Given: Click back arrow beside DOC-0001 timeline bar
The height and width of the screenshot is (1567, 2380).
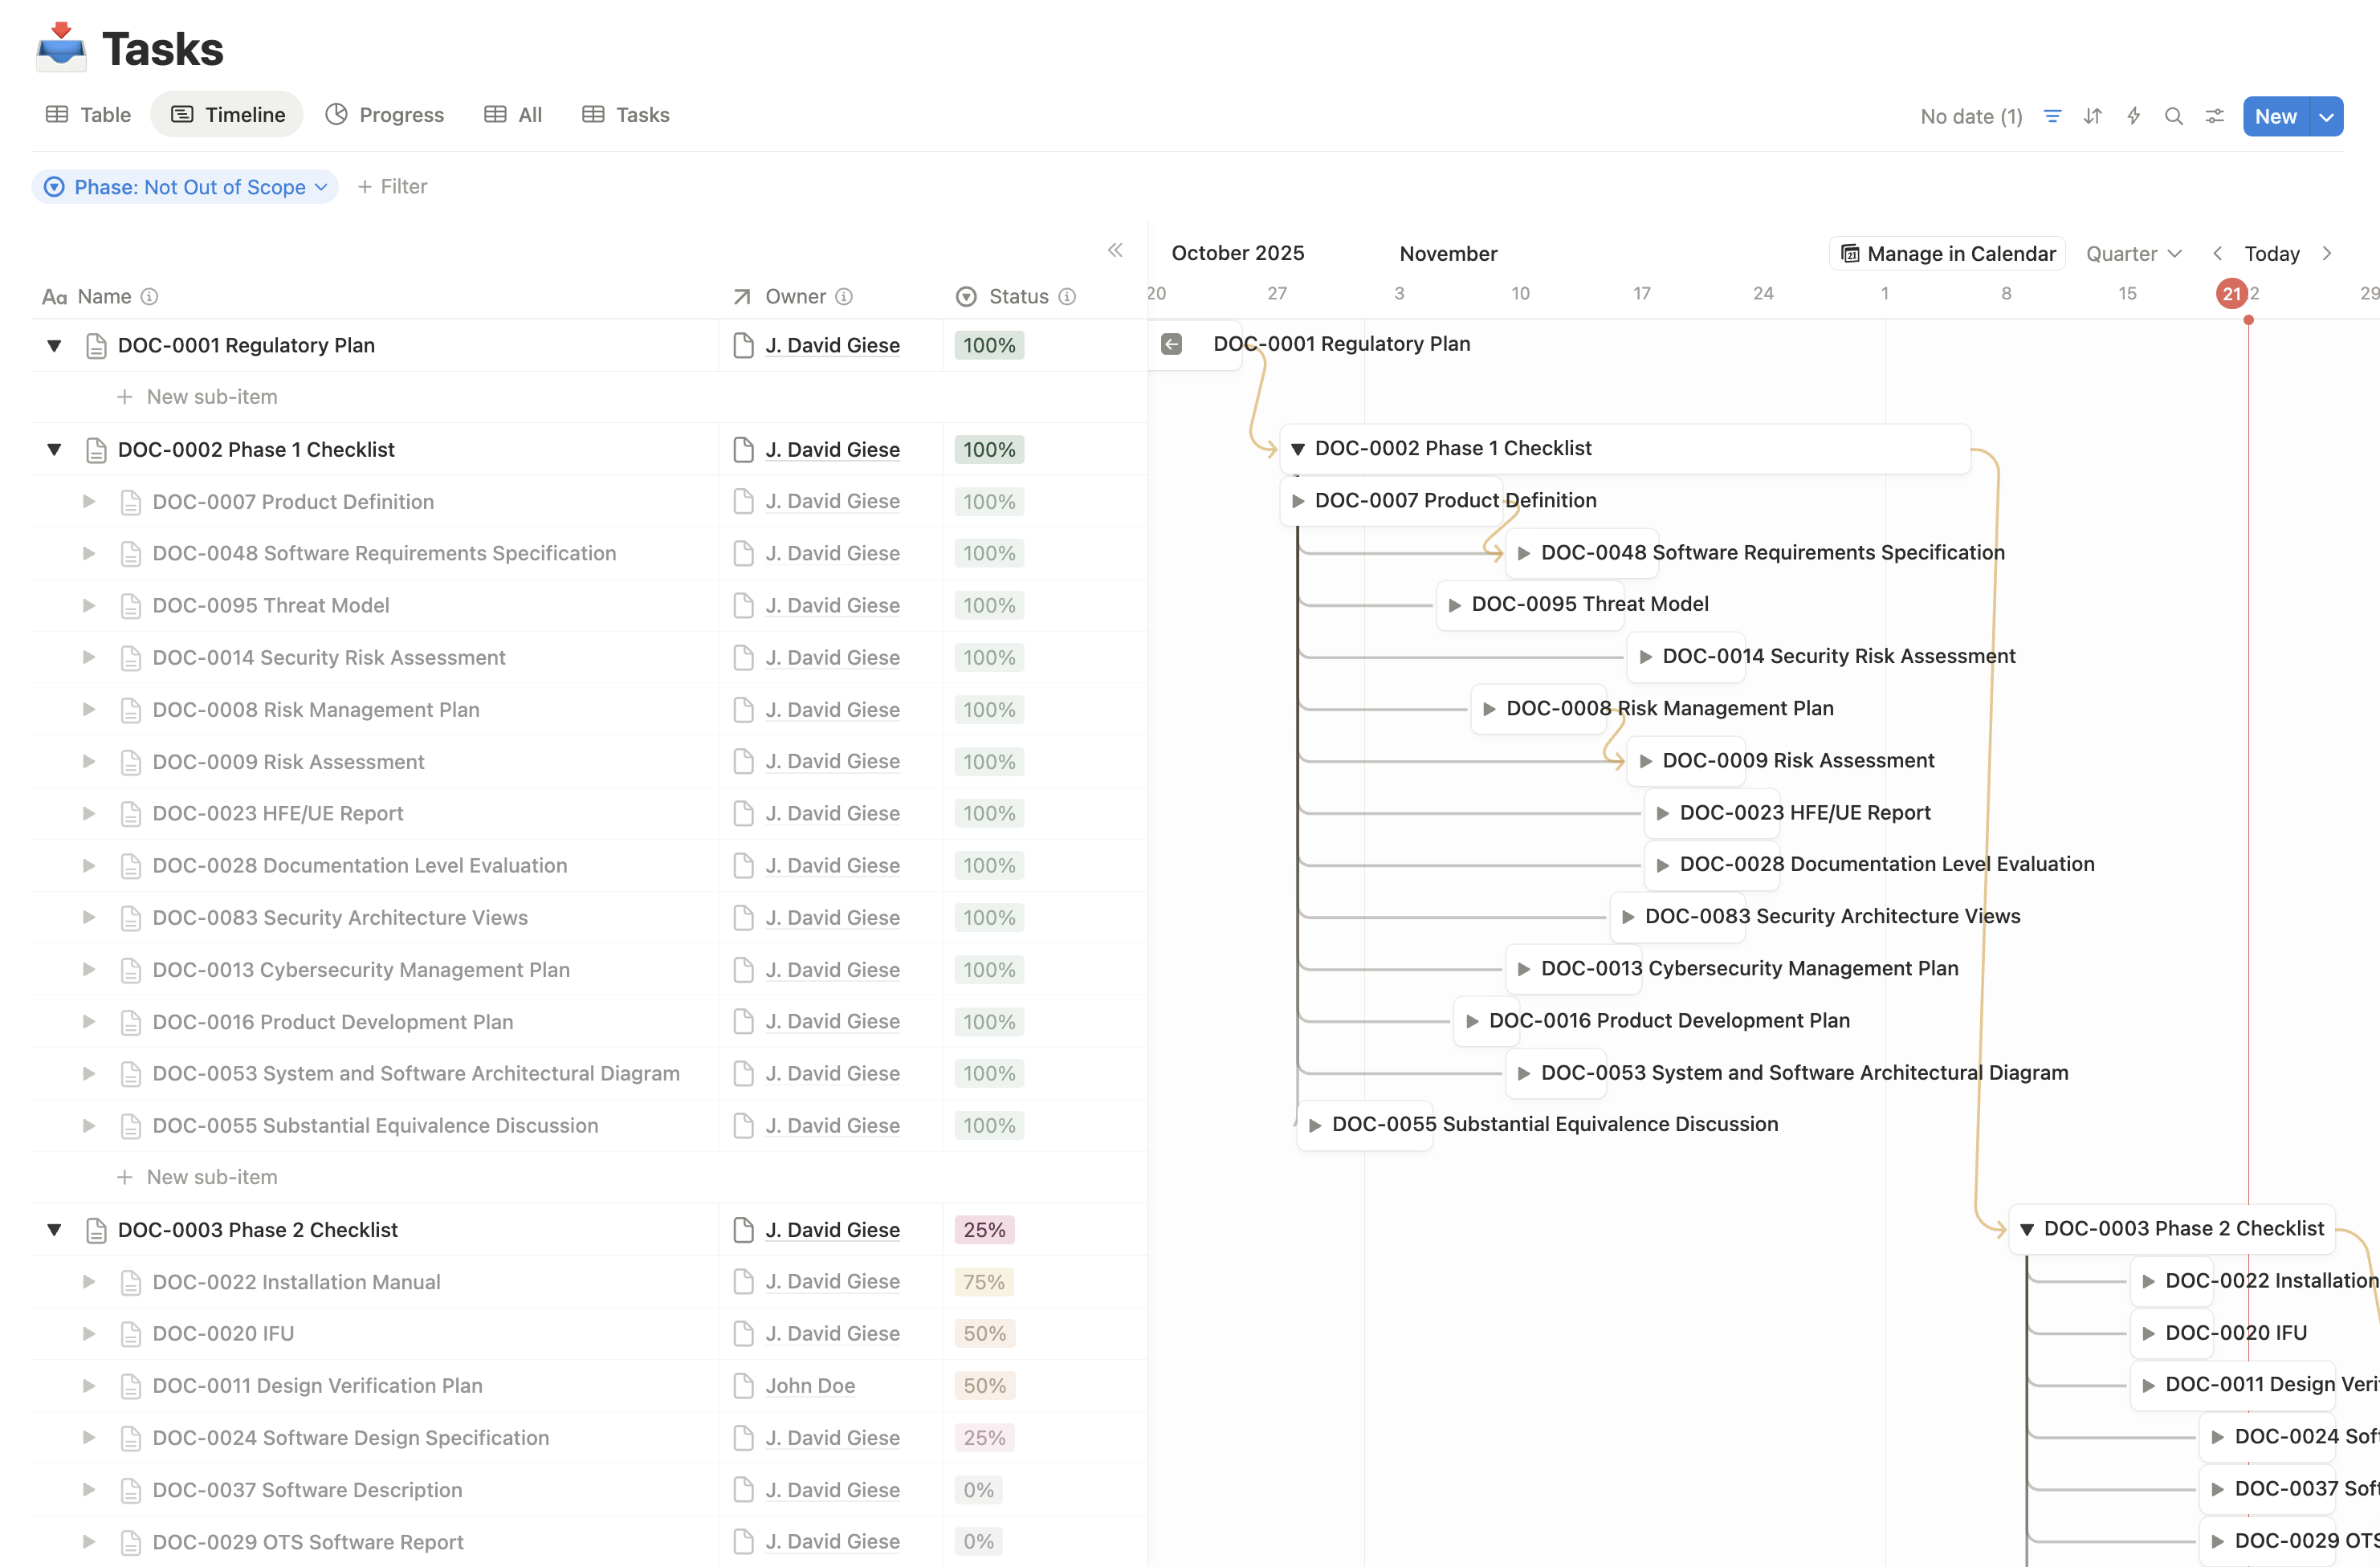Looking at the screenshot, I should pyautogui.click(x=1171, y=344).
